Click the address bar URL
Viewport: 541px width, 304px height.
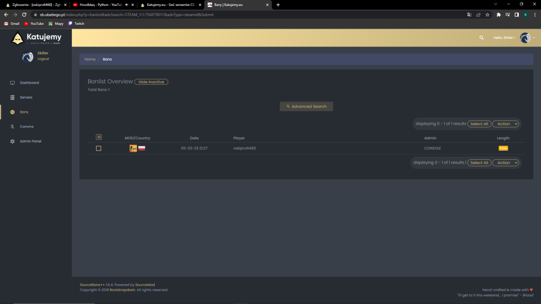127,15
